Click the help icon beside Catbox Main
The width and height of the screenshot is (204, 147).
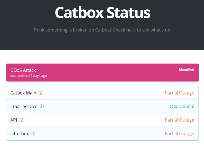tap(41, 93)
